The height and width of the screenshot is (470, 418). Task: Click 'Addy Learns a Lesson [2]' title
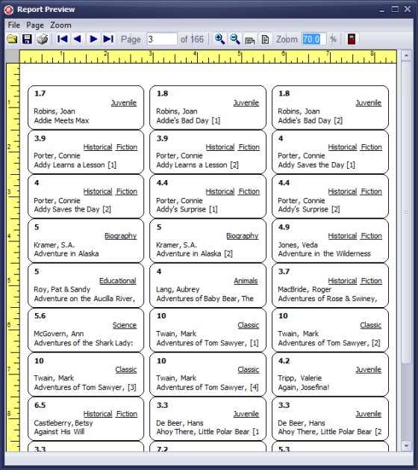(x=197, y=165)
